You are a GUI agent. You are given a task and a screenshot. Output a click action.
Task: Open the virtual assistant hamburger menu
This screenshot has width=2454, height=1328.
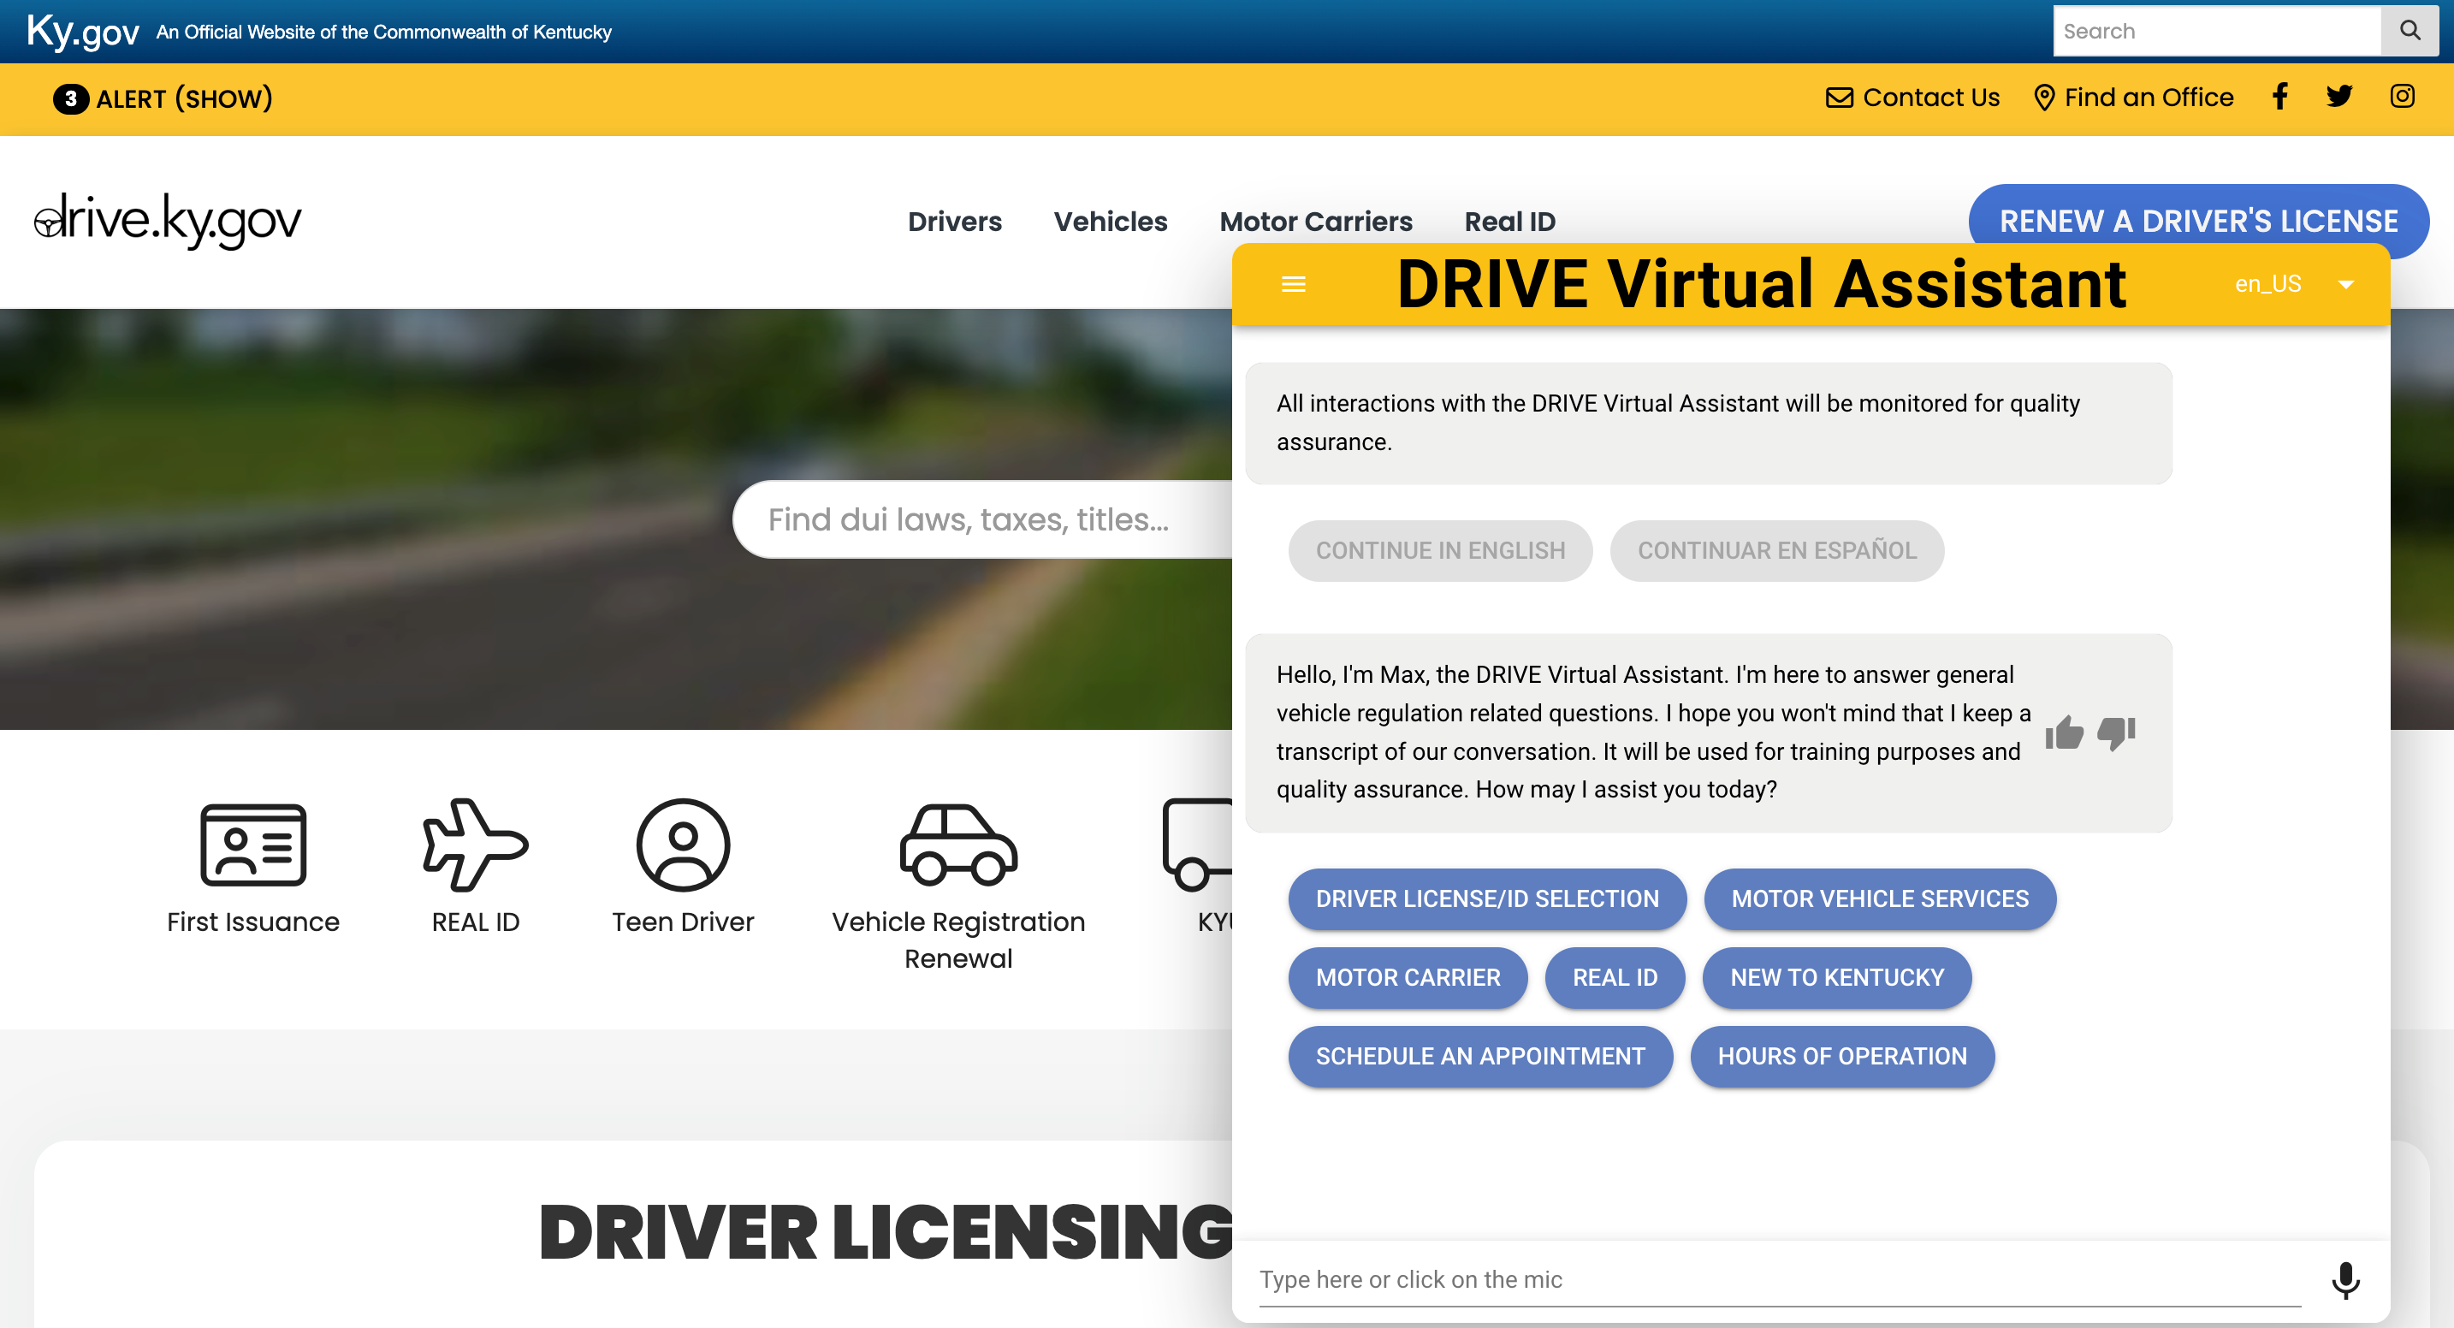(1293, 284)
